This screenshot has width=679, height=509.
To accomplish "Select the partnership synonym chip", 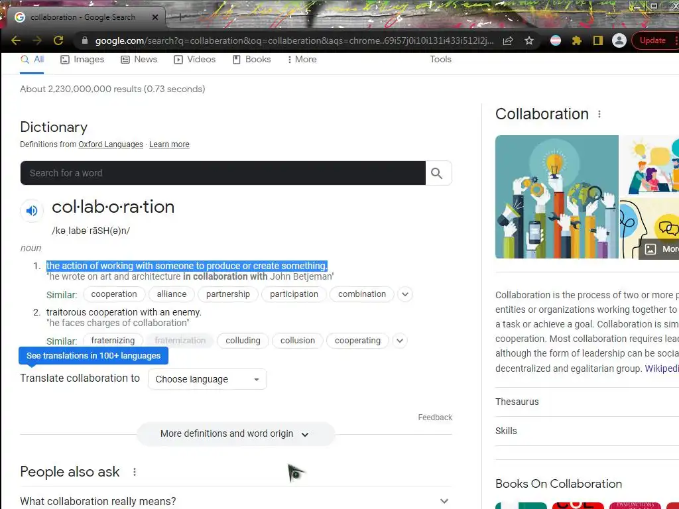I will click(x=228, y=294).
